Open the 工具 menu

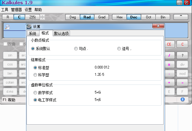[x=5, y=10]
